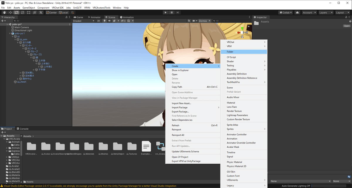Open the Account dropdown
The width and height of the screenshot is (352, 188).
tap(309, 13)
